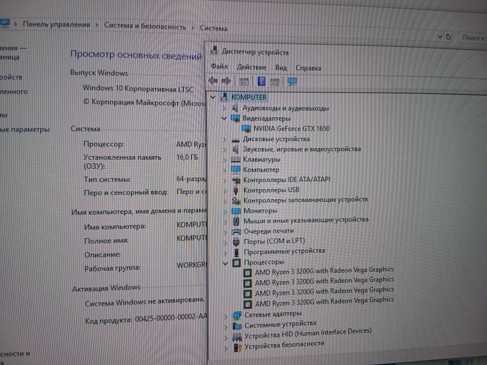Select Программные устройства row
The height and width of the screenshot is (365, 487).
click(x=284, y=251)
